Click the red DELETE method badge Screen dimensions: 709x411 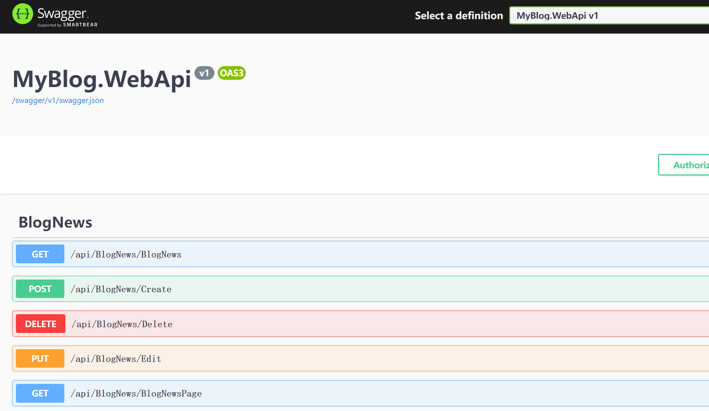(x=40, y=324)
